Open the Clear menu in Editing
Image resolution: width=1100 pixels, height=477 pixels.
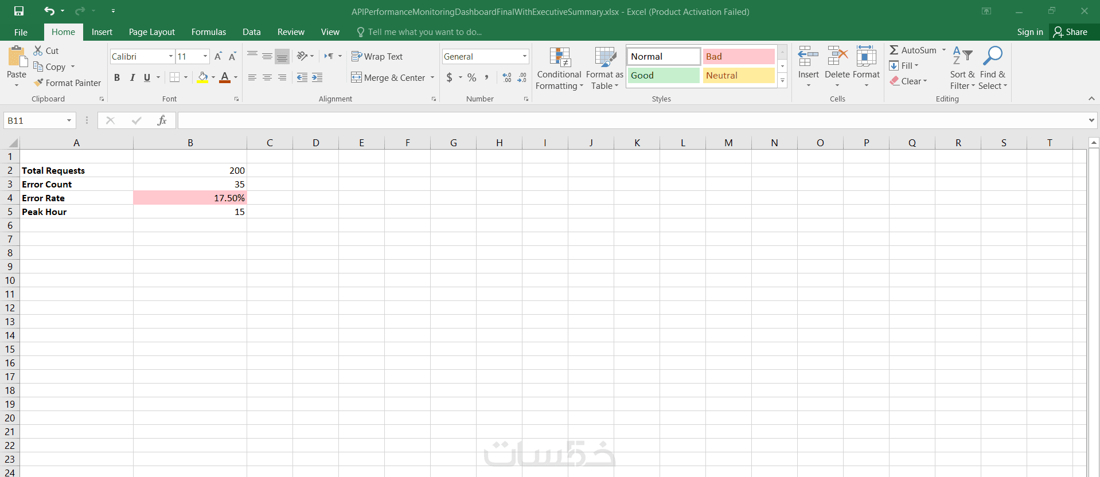[909, 81]
